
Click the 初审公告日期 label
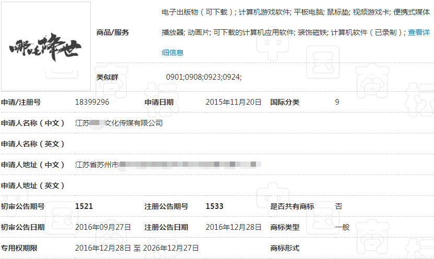point(22,227)
